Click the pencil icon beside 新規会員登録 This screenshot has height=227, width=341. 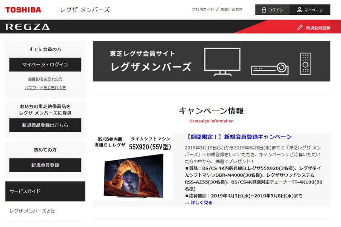(x=300, y=27)
